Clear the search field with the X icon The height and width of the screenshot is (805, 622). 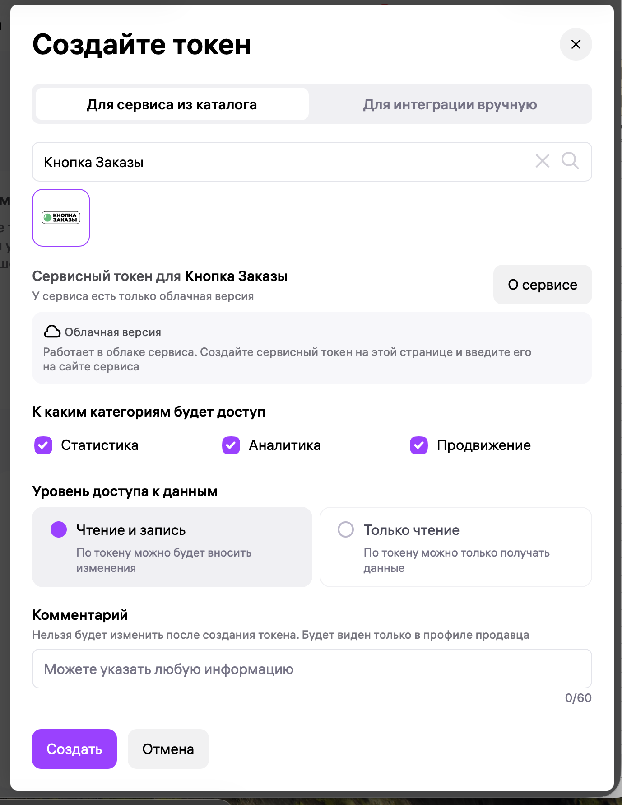pos(542,161)
